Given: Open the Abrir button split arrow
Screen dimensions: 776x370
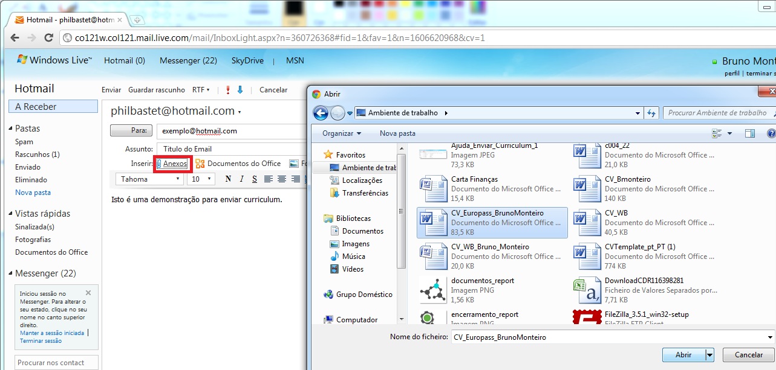Looking at the screenshot, I should click(x=709, y=355).
